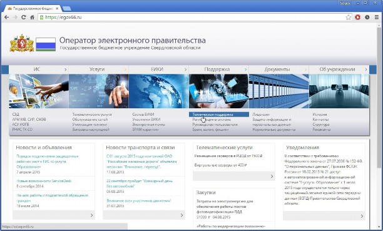Go back with the browser back arrow
The width and height of the screenshot is (383, 231).
[x=7, y=17]
